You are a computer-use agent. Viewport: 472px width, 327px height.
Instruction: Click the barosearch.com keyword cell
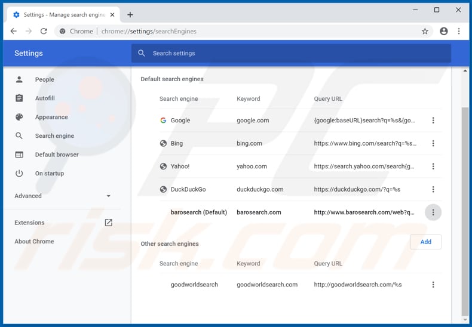(x=259, y=212)
